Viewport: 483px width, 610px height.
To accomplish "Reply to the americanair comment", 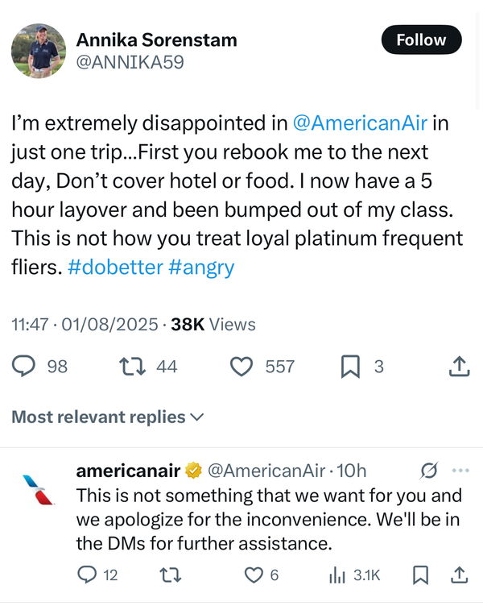I will [x=86, y=575].
